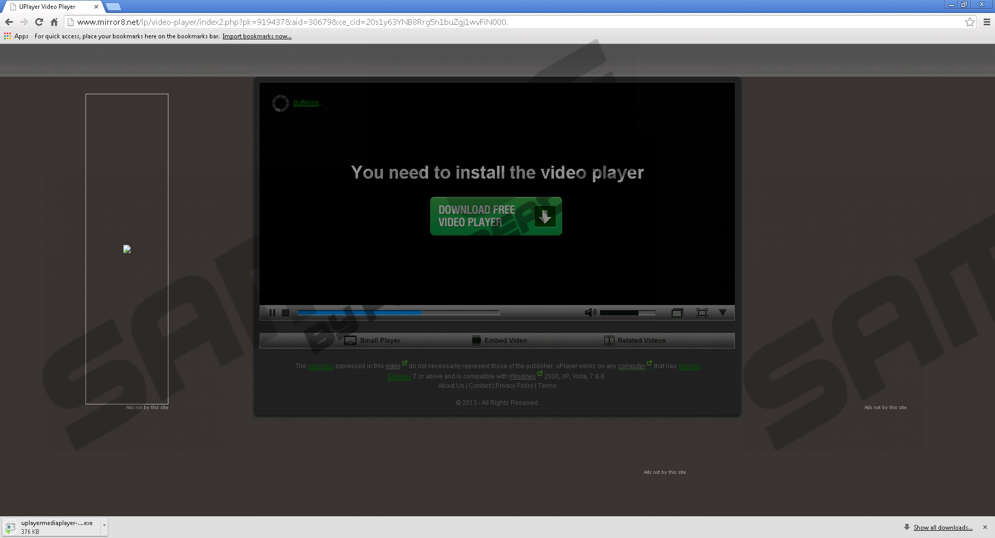
Task: Expand the downloaded exe file options arrow
Action: point(104,526)
